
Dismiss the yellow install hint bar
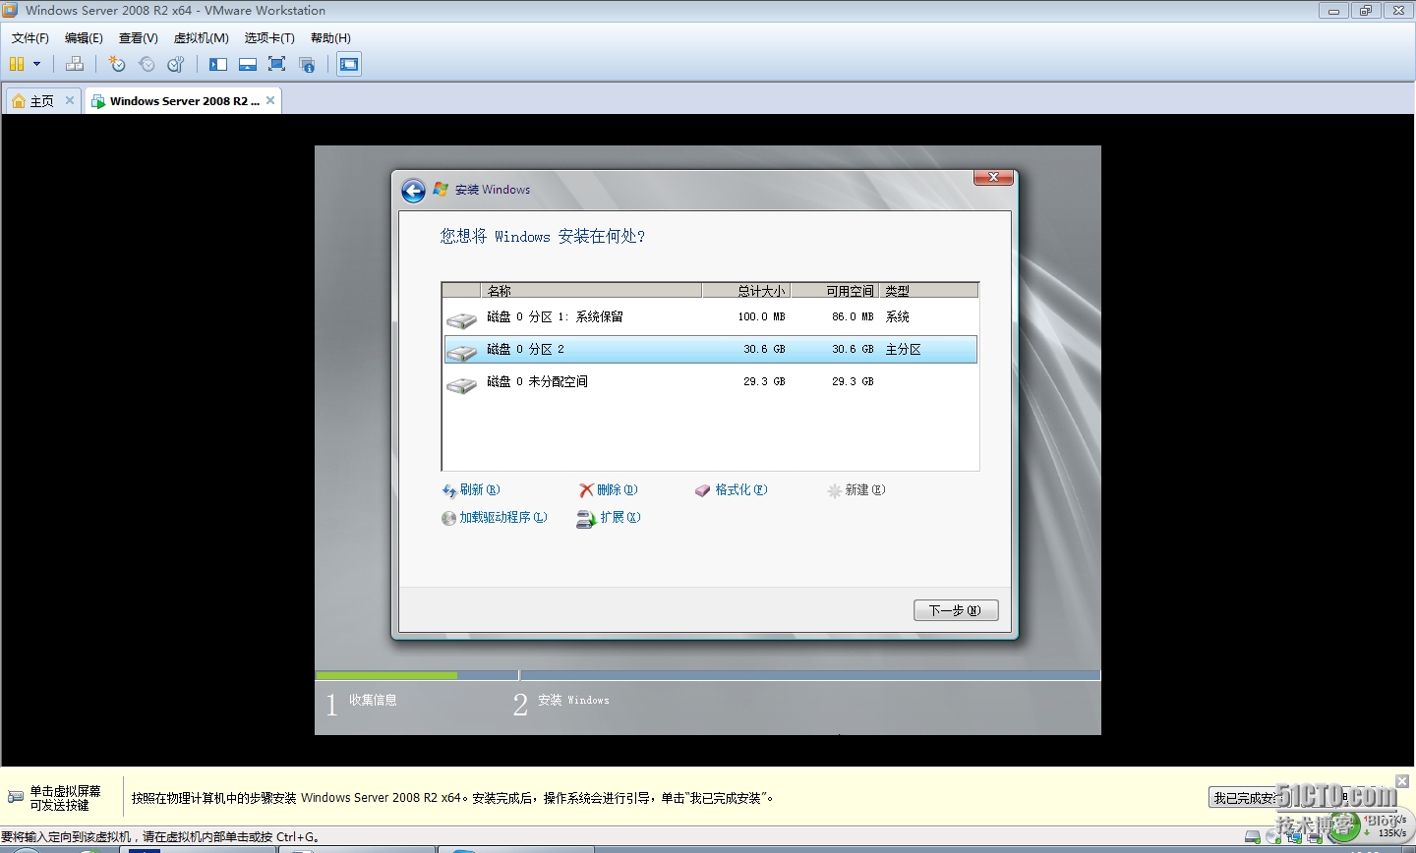tap(1402, 781)
